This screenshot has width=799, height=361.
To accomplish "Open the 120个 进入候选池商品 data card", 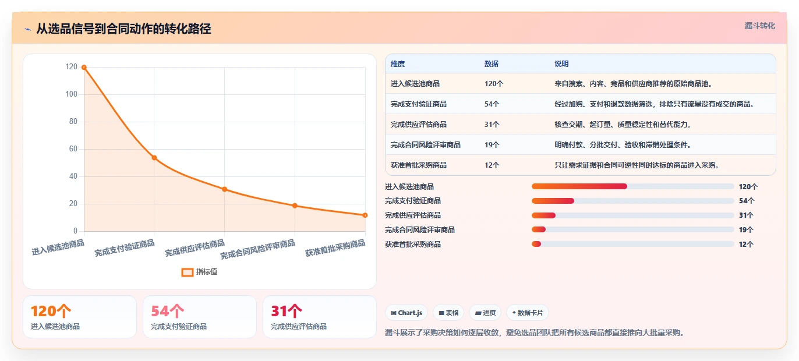I will point(80,317).
